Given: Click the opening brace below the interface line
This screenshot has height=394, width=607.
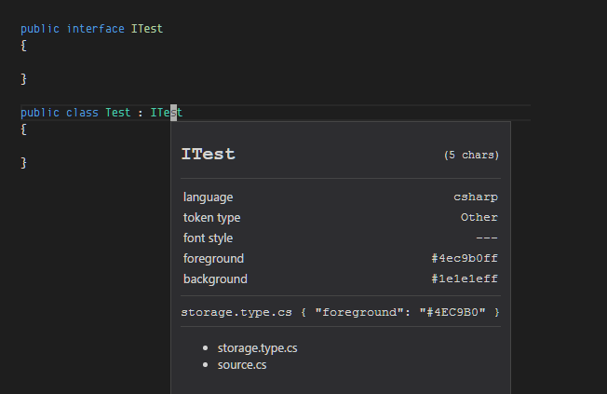Looking at the screenshot, I should coord(23,45).
